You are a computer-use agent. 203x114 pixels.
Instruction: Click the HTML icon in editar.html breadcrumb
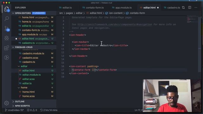click(x=88, y=13)
